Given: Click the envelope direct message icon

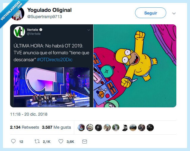Looking at the screenshot, I should click(x=85, y=142).
